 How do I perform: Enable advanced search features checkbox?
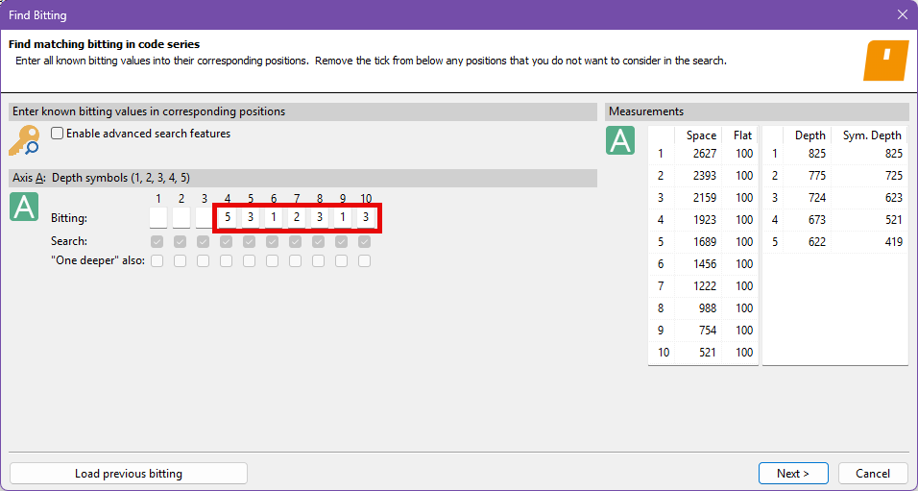coord(58,134)
